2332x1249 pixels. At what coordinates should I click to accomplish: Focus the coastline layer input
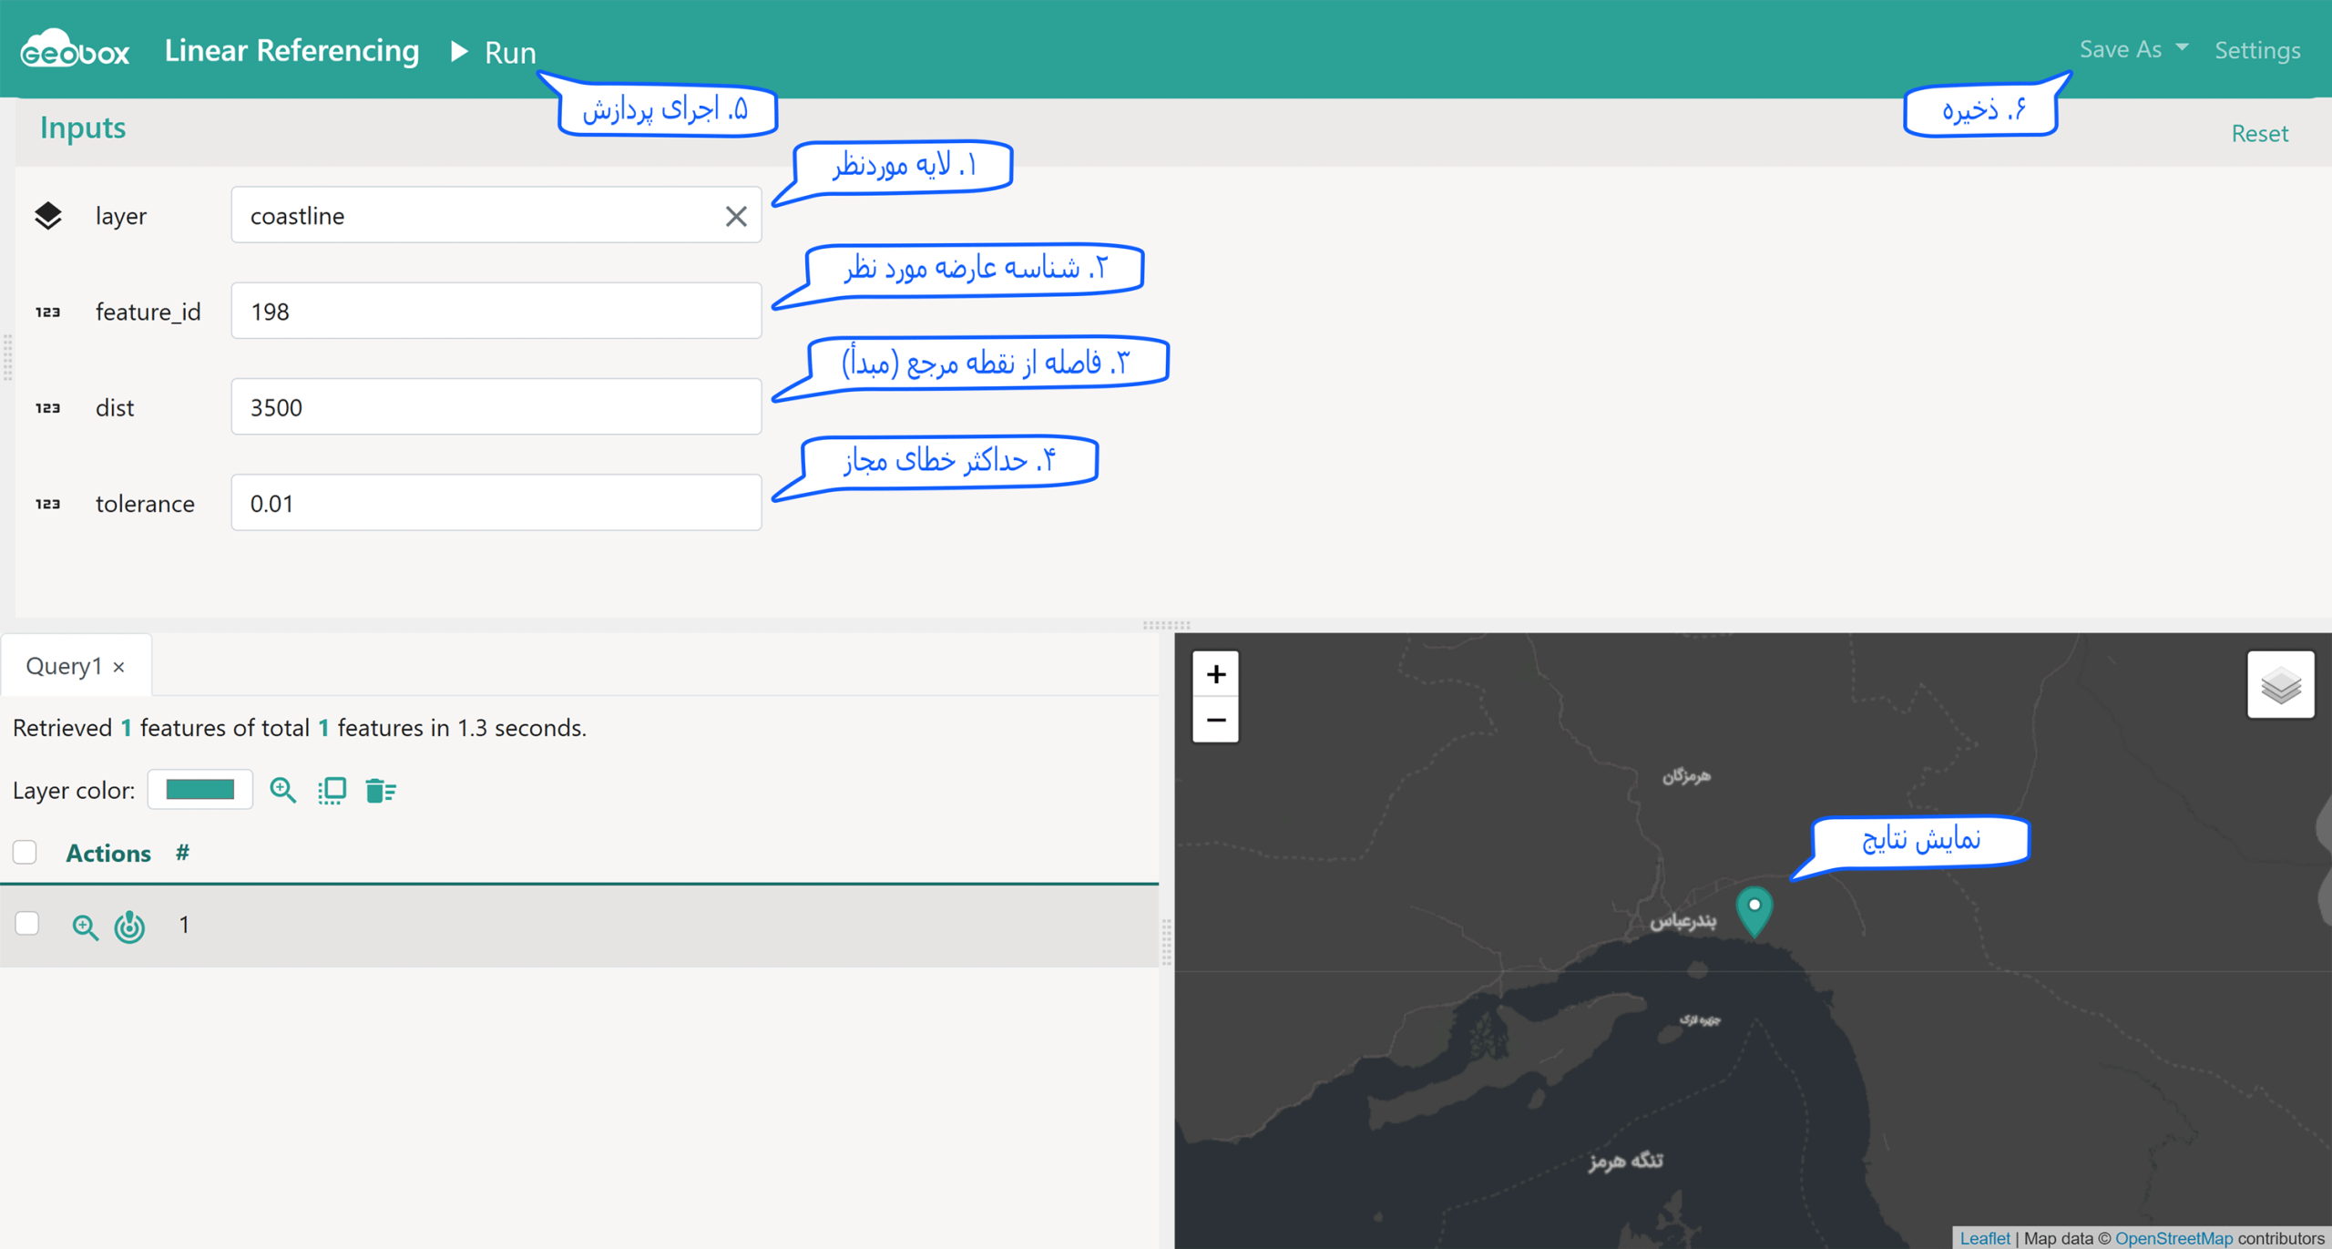496,215
